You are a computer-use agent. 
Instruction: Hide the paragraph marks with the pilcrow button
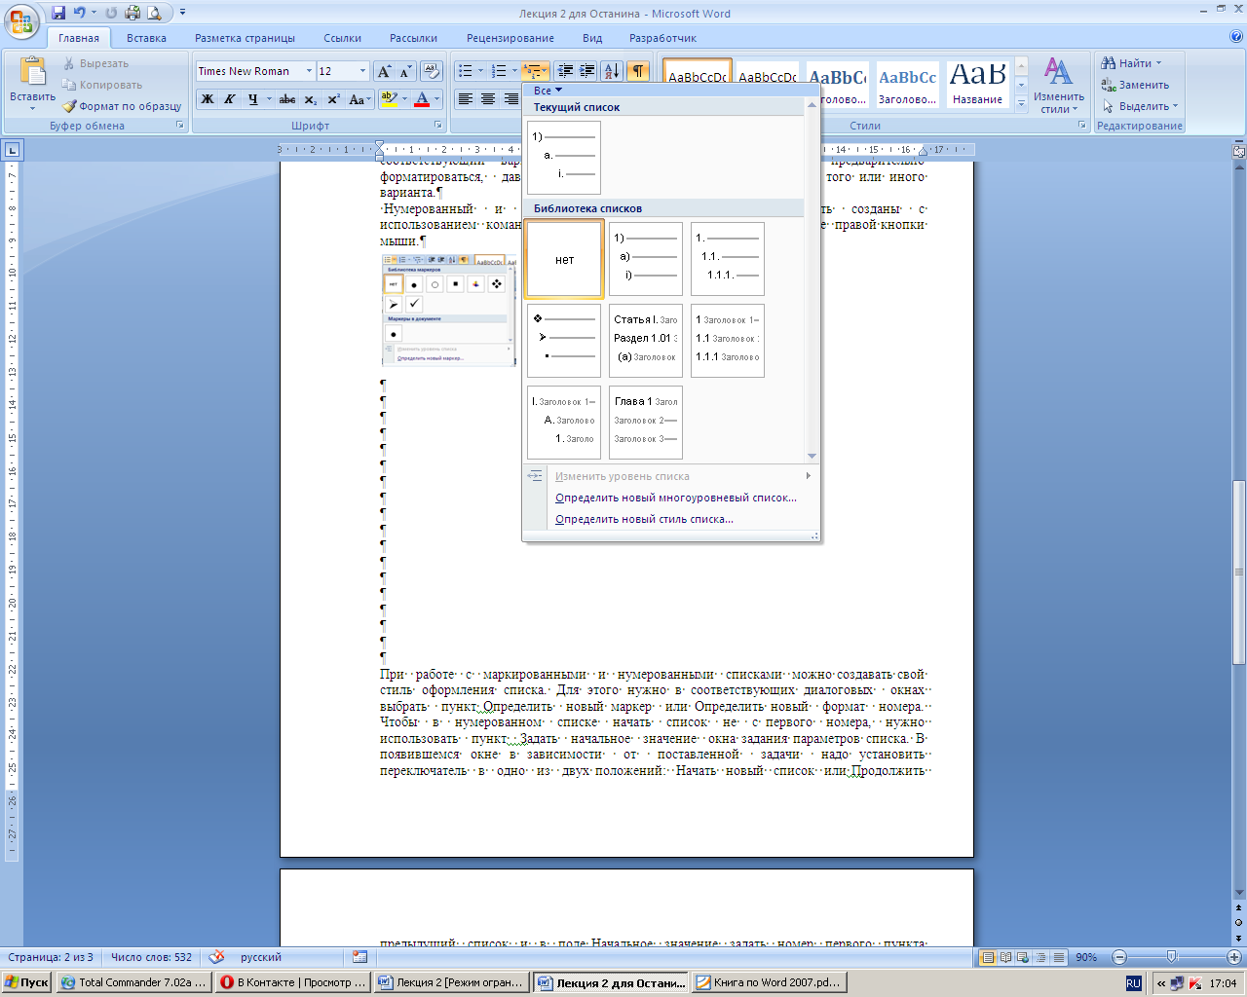637,71
